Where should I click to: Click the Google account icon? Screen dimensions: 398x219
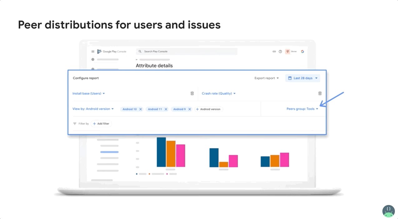(302, 51)
